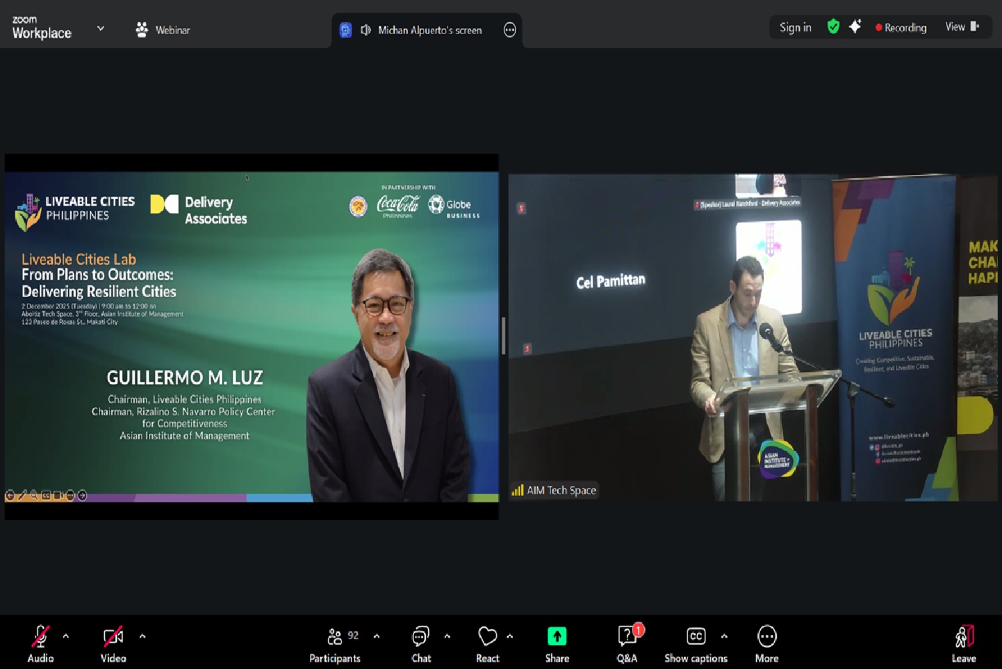This screenshot has height=669, width=1002.
Task: Select the AIM Tech Space speaker video
Action: point(752,337)
